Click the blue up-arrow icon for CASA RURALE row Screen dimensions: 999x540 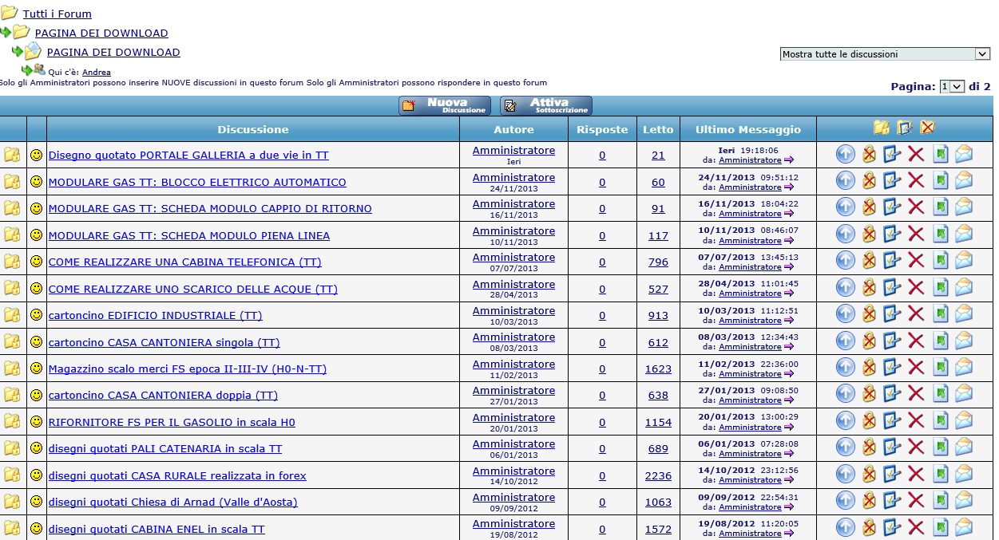pyautogui.click(x=846, y=475)
